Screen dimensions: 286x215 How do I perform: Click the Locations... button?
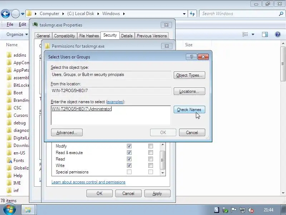click(x=189, y=91)
